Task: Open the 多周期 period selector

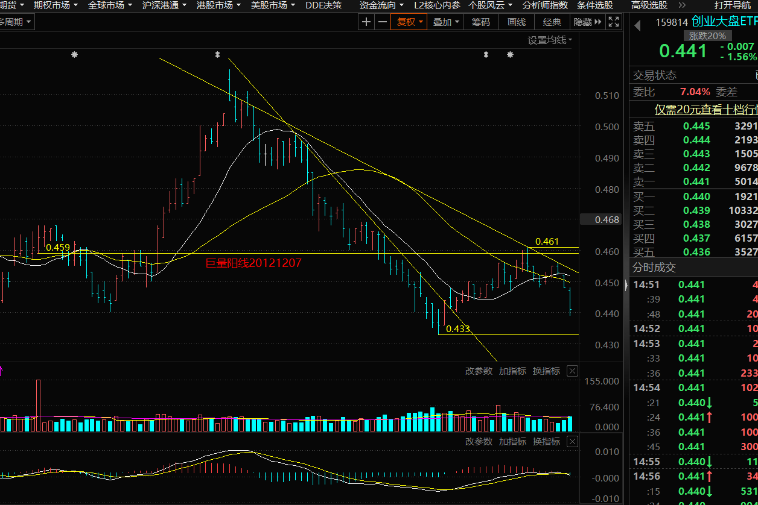Action: point(16,22)
